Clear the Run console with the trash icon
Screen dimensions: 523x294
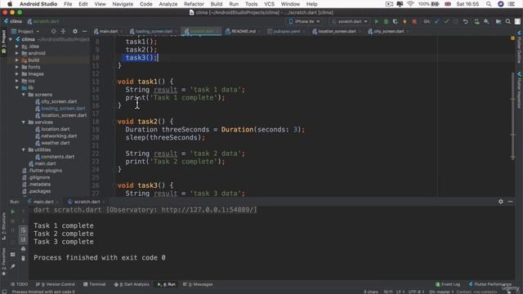coord(23,258)
